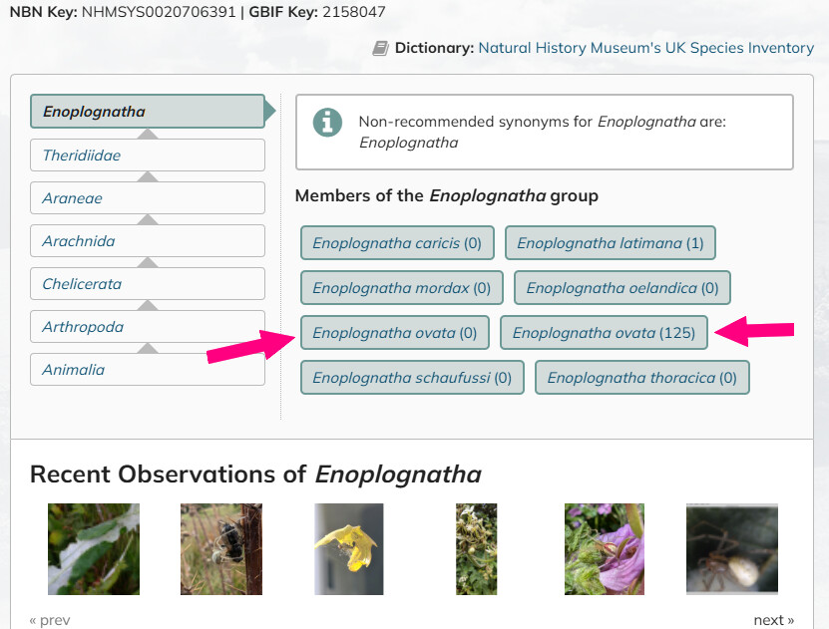The image size is (829, 629).
Task: Click the dictionary book icon
Action: [380, 48]
